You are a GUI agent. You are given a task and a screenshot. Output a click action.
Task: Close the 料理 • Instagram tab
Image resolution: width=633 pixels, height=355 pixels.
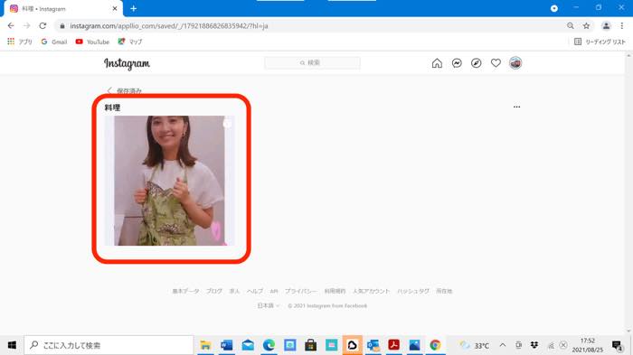pos(115,8)
